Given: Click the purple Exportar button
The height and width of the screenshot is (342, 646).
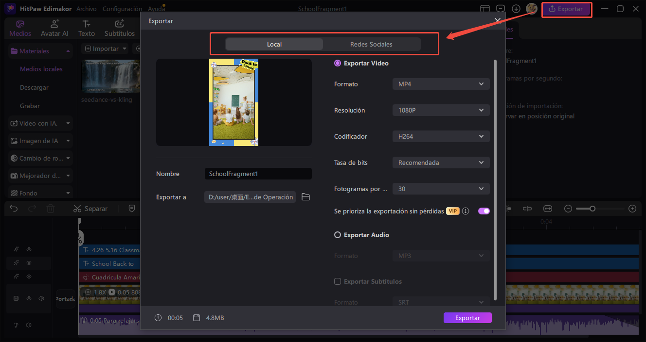Looking at the screenshot, I should coord(467,318).
